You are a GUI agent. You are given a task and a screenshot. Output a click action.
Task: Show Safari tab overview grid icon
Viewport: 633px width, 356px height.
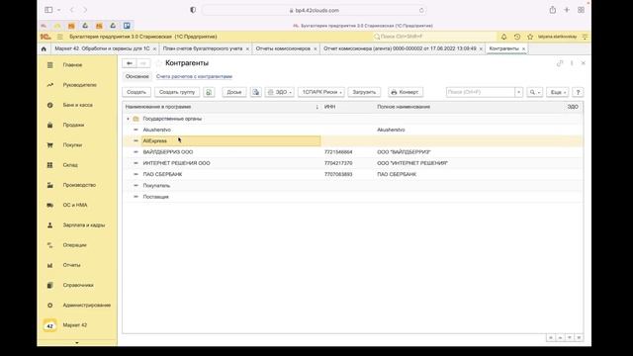581,10
